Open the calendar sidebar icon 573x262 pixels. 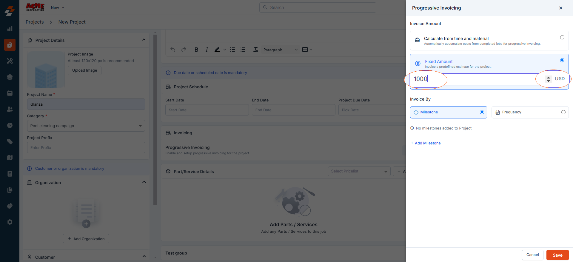pos(10,93)
